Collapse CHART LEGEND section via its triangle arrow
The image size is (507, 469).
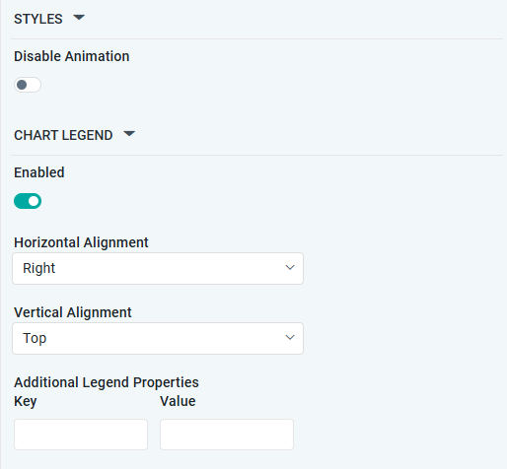[129, 134]
